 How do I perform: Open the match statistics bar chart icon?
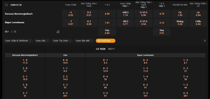coord(58,32)
